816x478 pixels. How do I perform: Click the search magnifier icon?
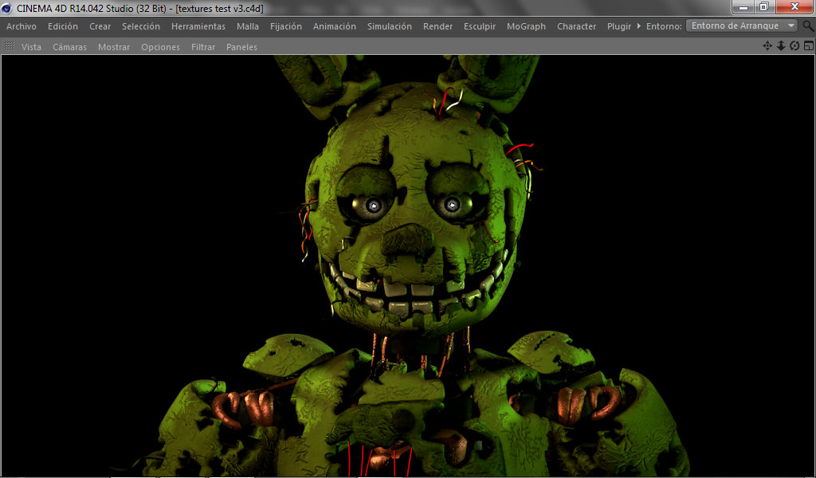coord(808,25)
